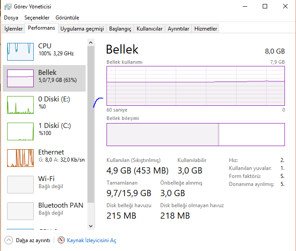Open the Görüntüle menu
The height and width of the screenshot is (251, 296).
[67, 18]
